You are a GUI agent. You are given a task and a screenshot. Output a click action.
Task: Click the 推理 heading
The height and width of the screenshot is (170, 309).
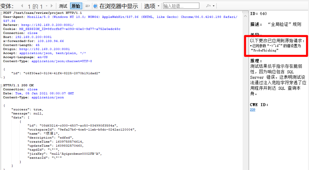[256, 61]
